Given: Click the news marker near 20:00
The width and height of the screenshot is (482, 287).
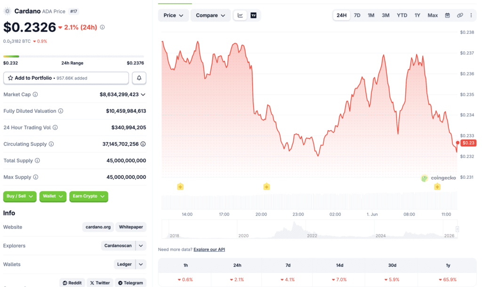Looking at the screenshot, I should (x=266, y=186).
